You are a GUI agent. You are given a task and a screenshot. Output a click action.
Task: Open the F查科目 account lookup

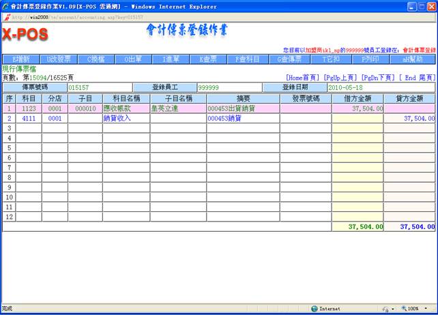click(246, 59)
